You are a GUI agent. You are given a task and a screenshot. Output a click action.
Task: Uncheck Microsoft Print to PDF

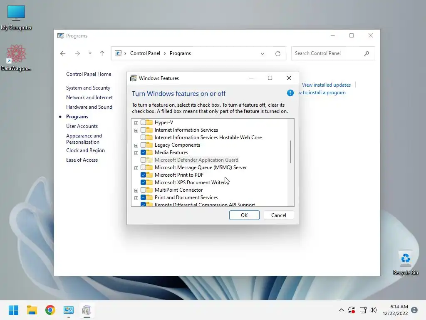point(143,175)
